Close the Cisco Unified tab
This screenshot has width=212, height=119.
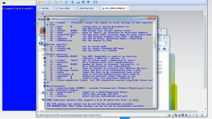click(74, 8)
